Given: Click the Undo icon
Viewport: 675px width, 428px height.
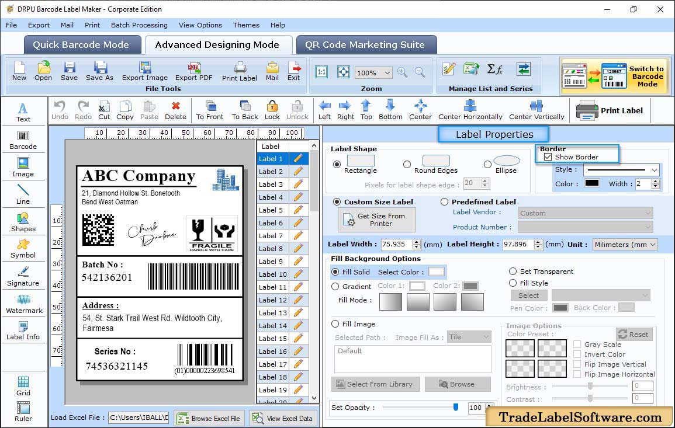Looking at the screenshot, I should 60,110.
